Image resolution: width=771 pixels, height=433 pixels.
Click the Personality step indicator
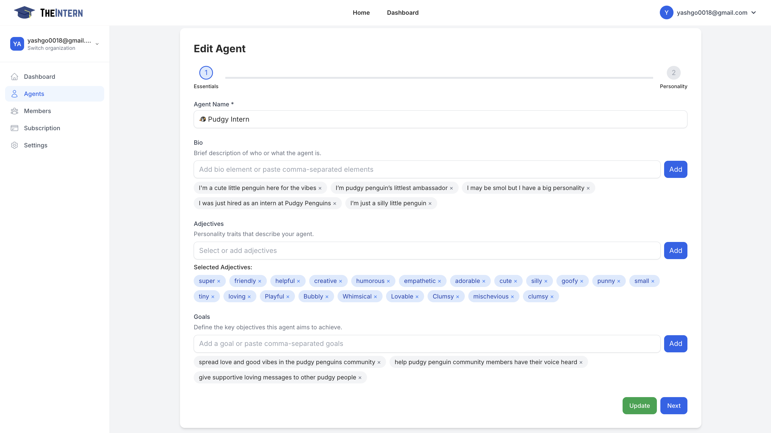[x=674, y=72]
